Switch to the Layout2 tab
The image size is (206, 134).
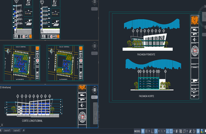[17, 130]
